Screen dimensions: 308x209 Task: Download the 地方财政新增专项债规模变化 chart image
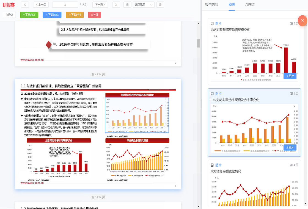(290, 76)
